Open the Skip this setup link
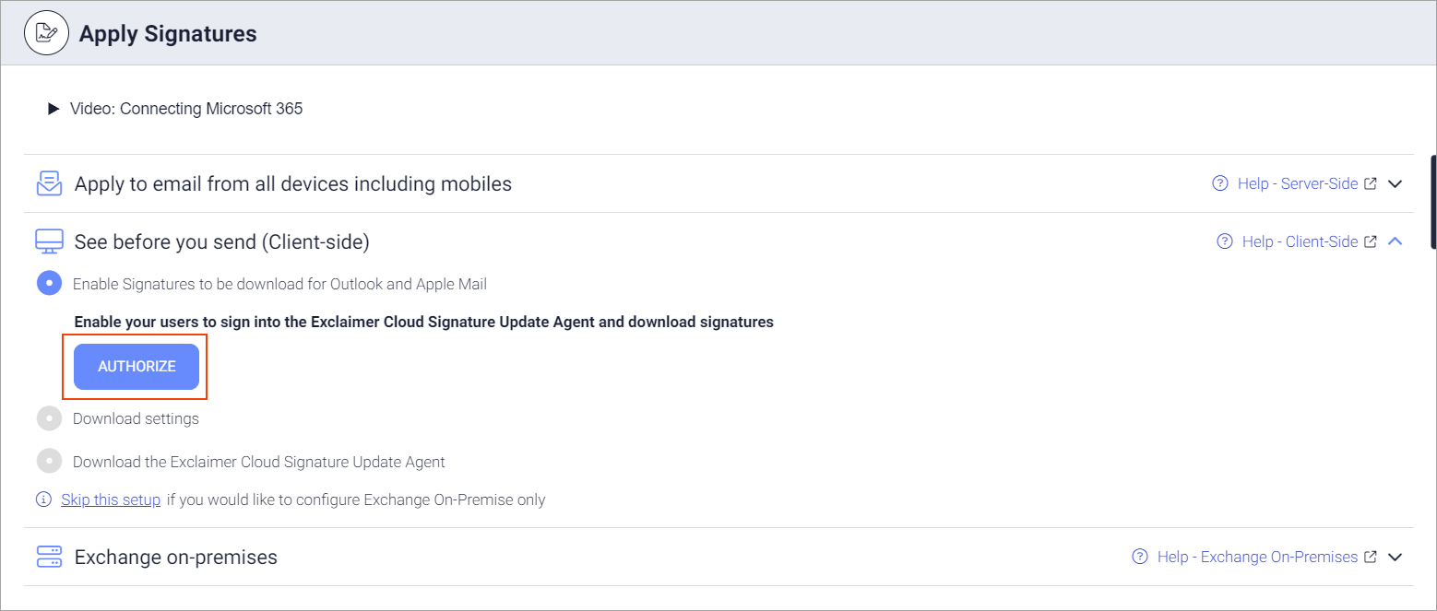 110,499
